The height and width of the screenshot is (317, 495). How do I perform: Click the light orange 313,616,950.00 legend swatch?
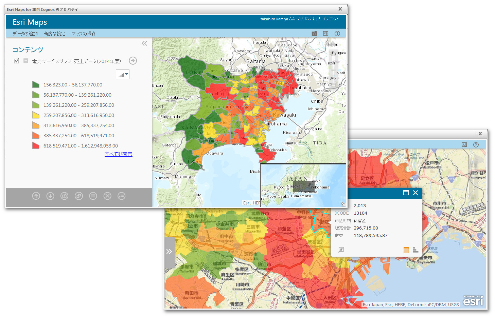coord(36,125)
